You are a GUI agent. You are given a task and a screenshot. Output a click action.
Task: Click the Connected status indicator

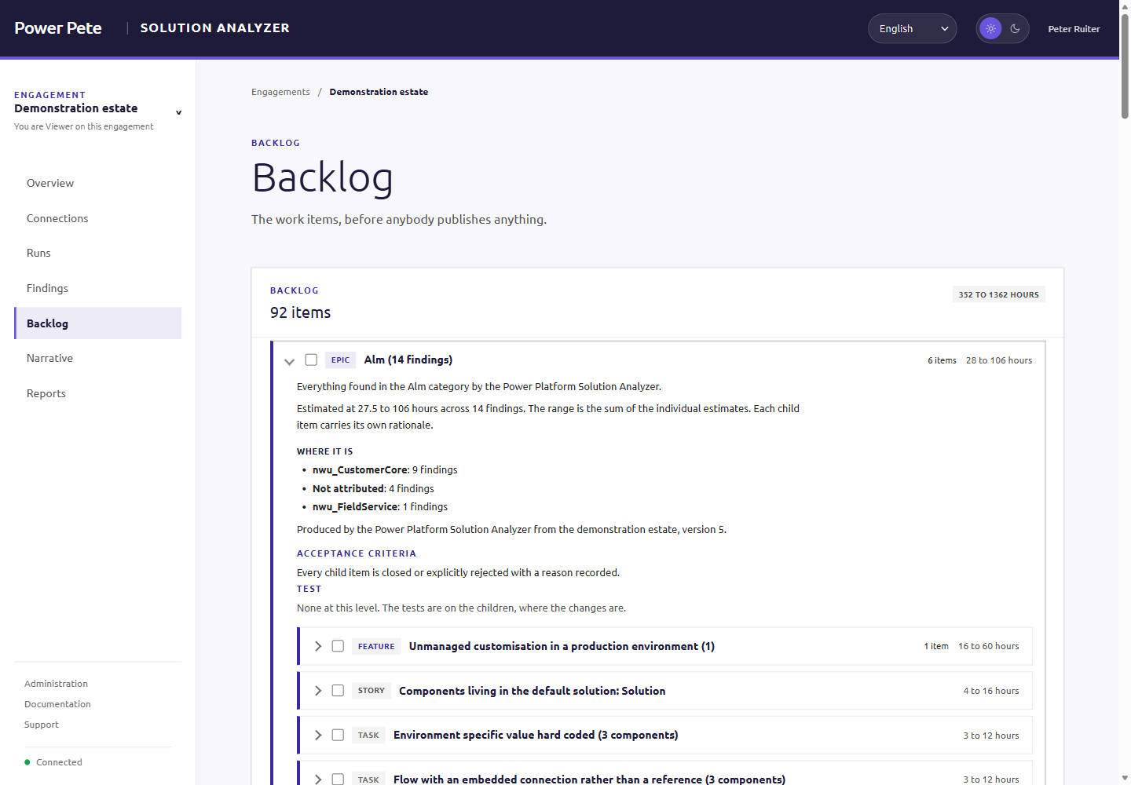point(53,762)
